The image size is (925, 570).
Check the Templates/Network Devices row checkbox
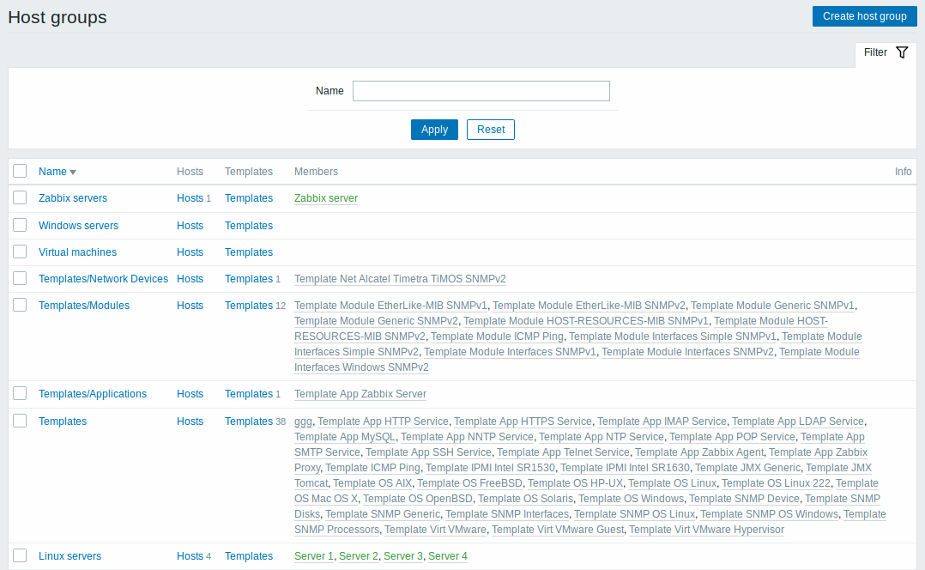point(20,278)
